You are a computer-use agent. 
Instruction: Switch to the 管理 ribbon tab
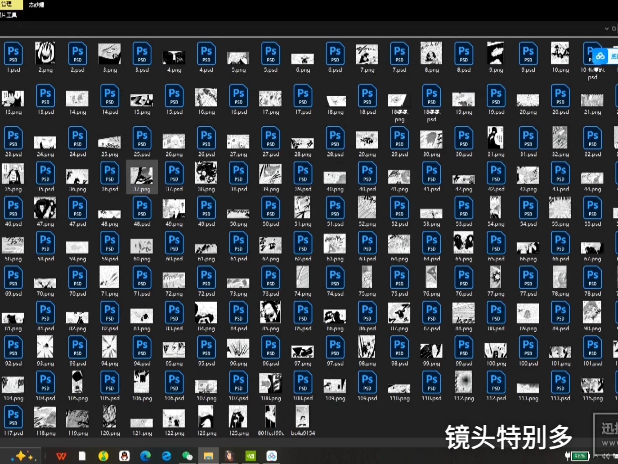point(7,4)
